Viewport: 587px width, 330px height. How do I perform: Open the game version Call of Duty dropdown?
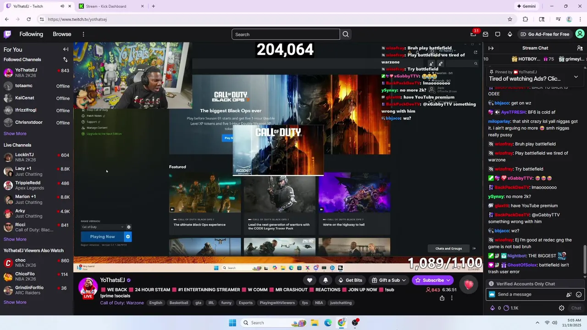point(103,227)
